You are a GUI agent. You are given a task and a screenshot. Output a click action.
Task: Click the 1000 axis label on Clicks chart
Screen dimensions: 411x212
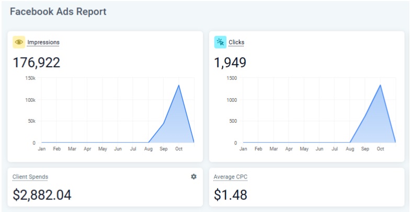pyautogui.click(x=232, y=100)
